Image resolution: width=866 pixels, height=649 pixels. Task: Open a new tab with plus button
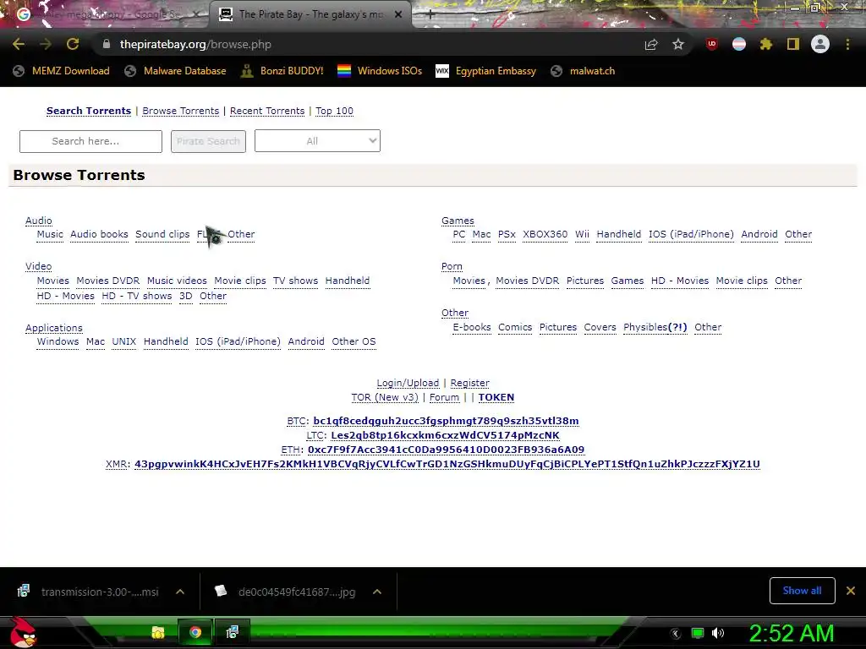[x=430, y=15]
